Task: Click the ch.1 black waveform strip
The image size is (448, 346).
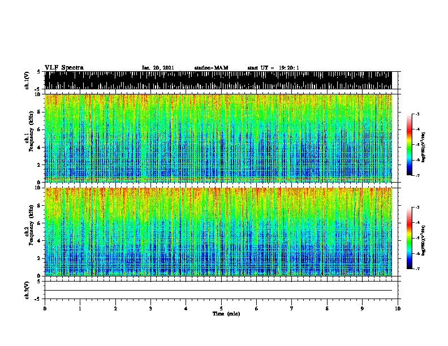Action: (x=218, y=80)
